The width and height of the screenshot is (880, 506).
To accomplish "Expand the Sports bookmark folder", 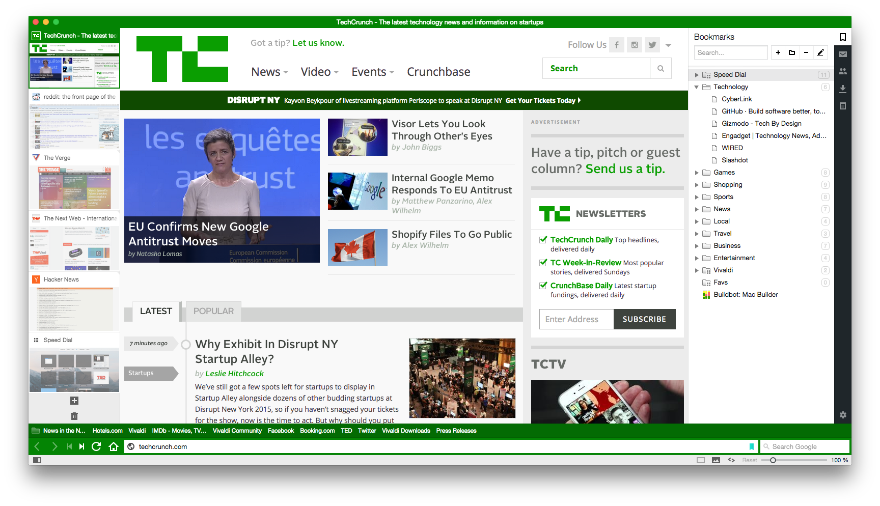I will 697,197.
